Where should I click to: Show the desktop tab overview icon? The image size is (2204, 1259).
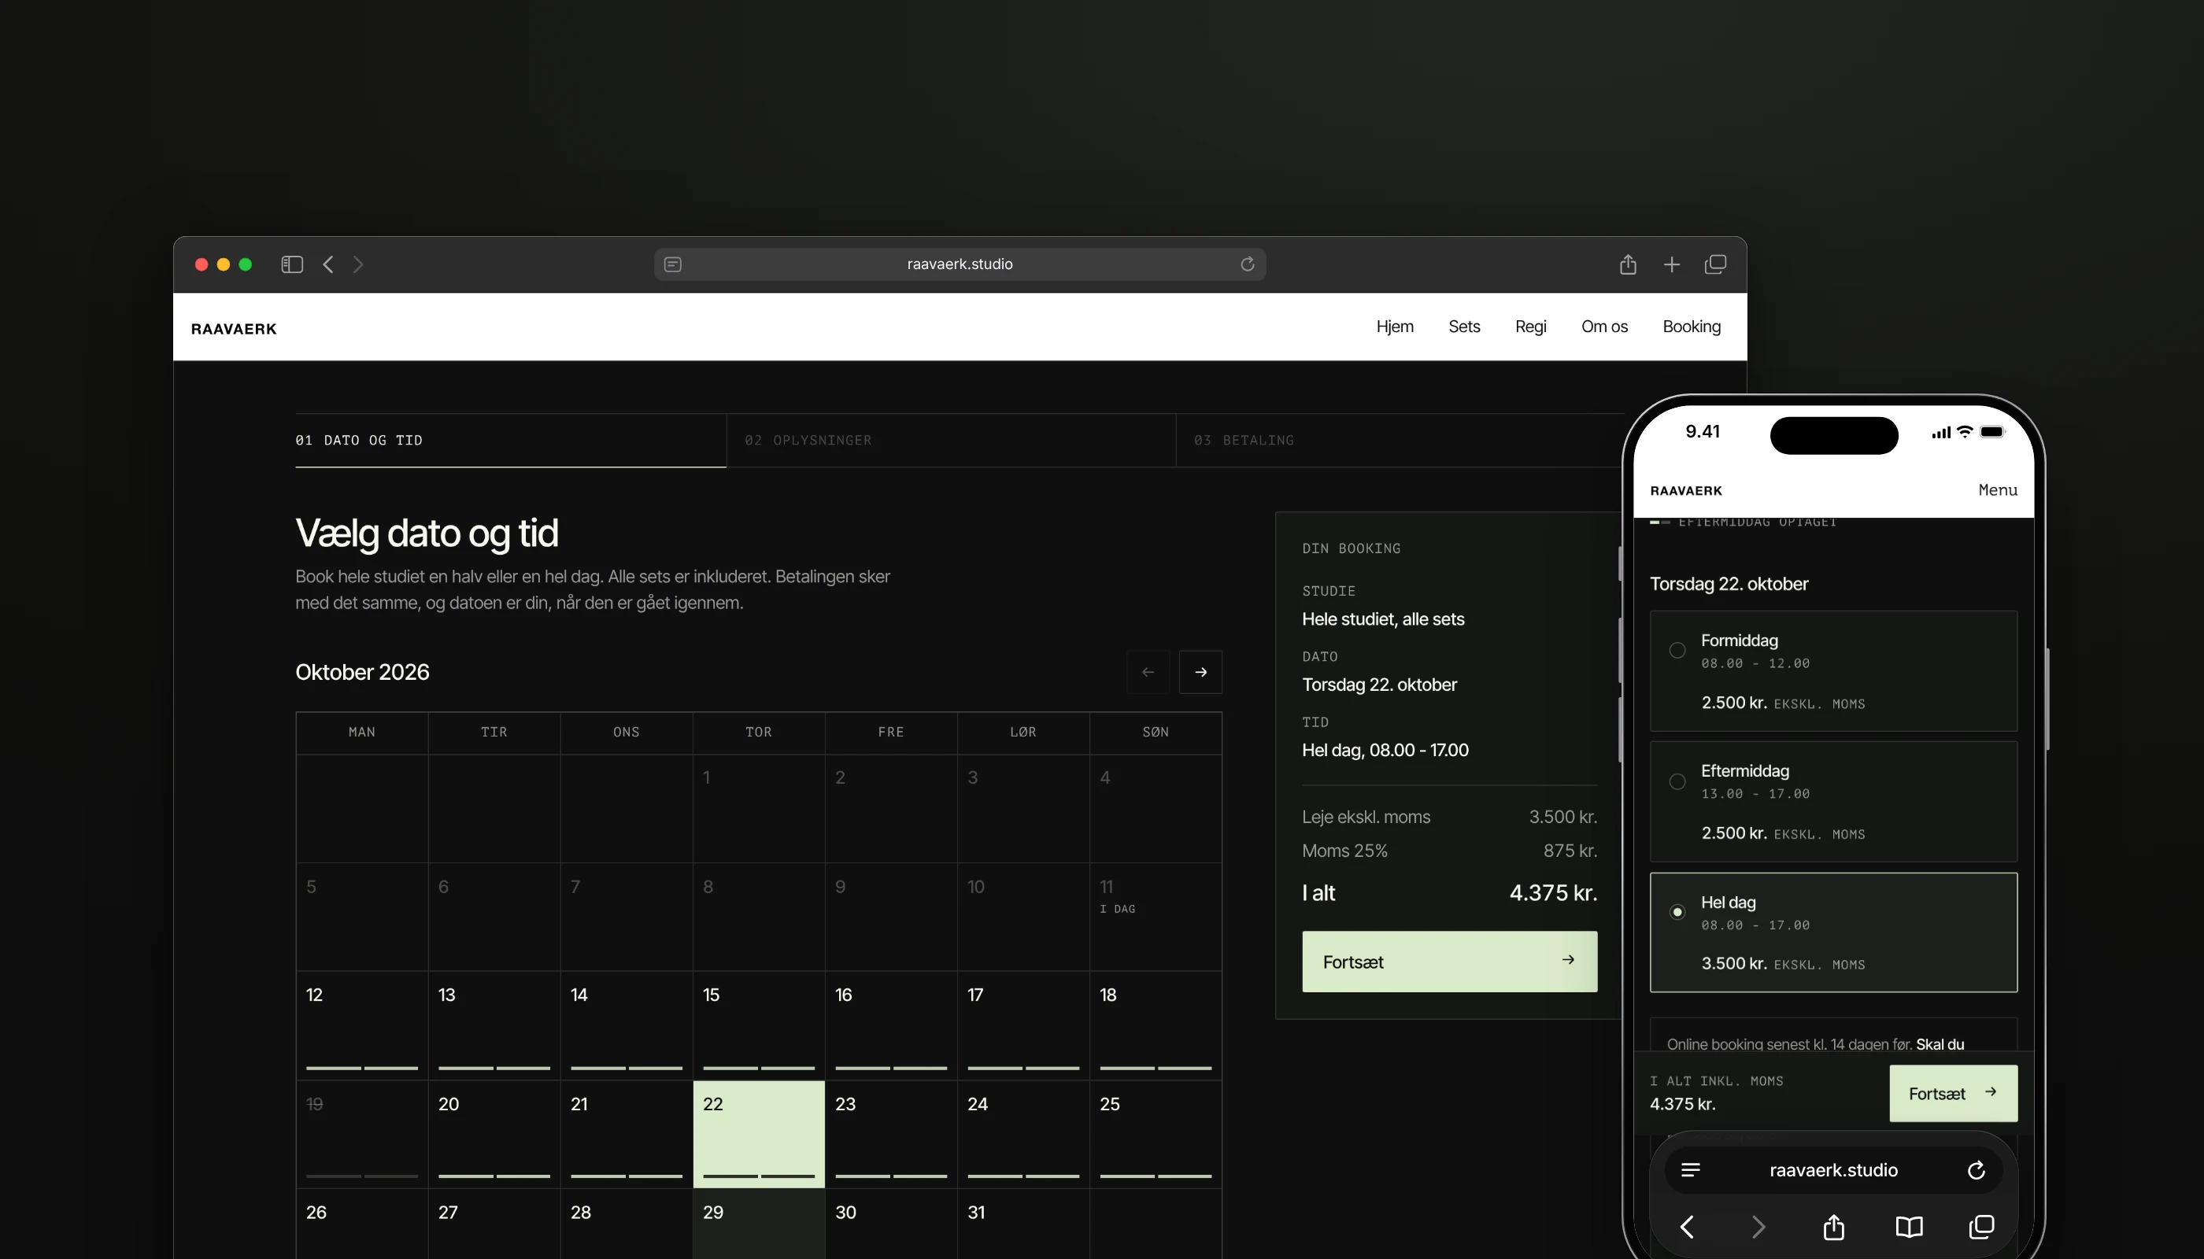point(1715,264)
